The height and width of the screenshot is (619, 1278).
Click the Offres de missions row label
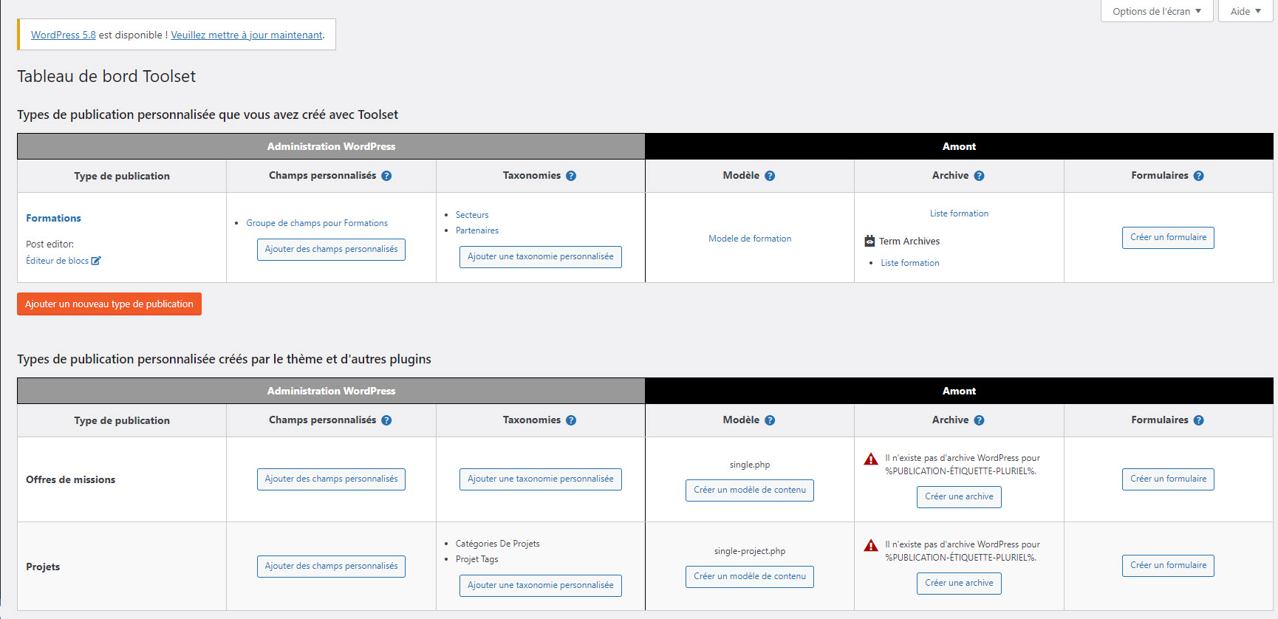click(x=71, y=479)
